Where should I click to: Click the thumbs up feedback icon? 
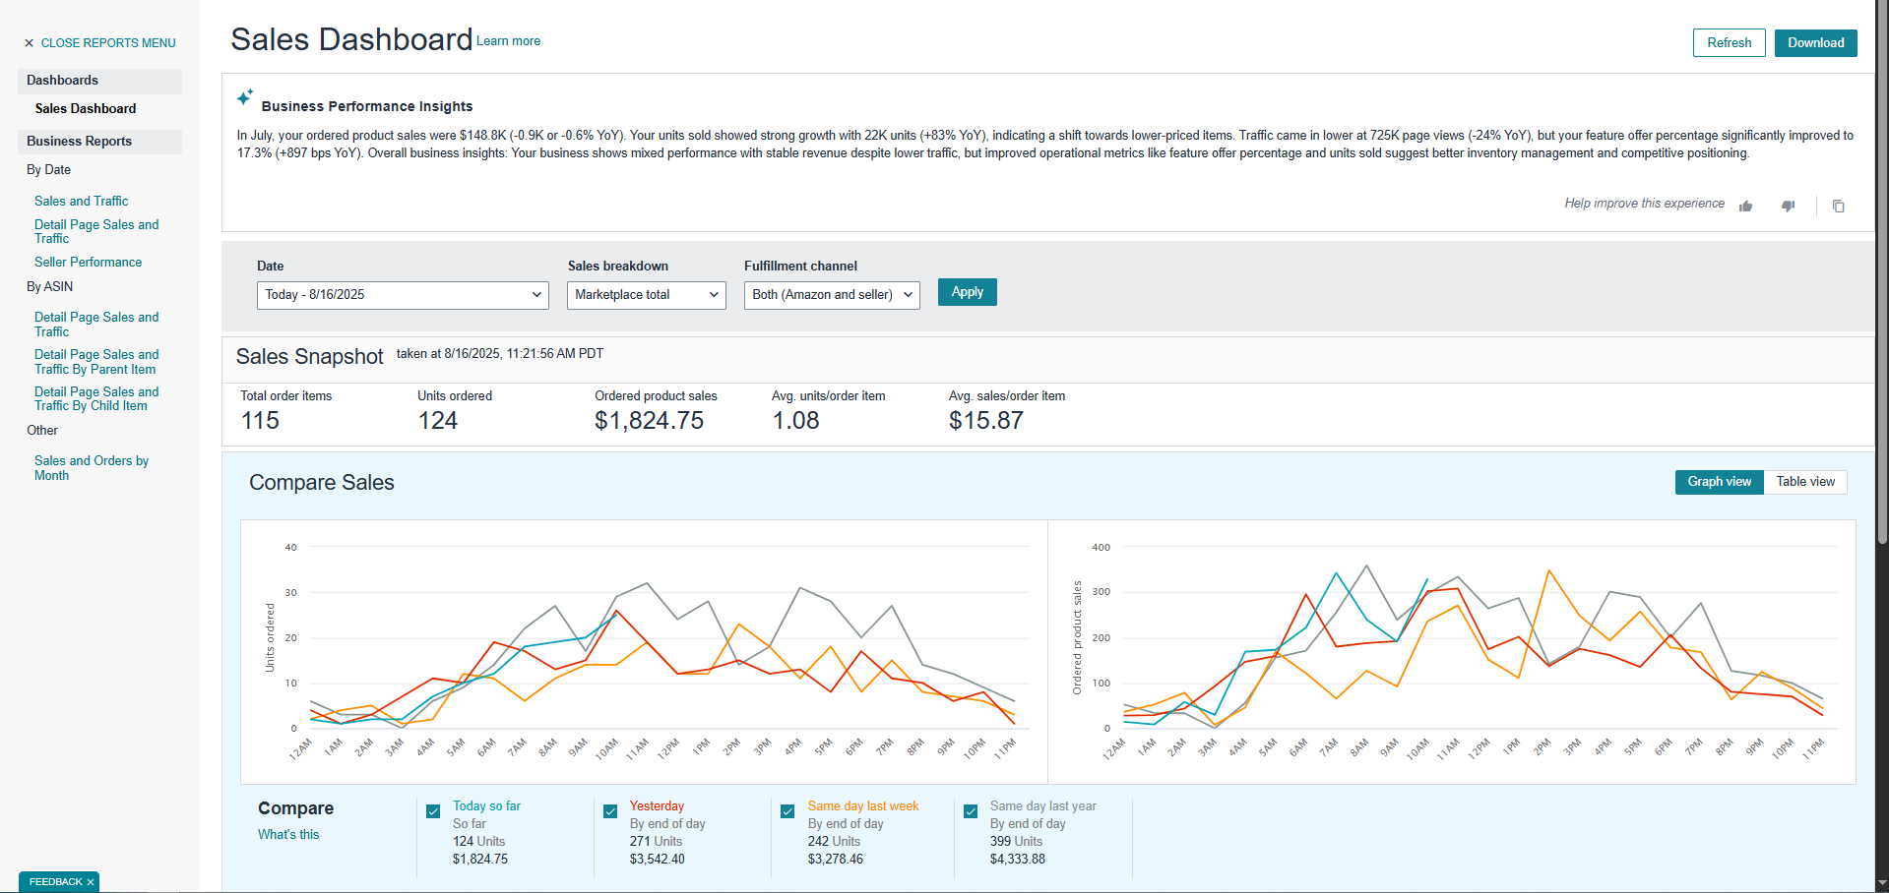[1745, 206]
